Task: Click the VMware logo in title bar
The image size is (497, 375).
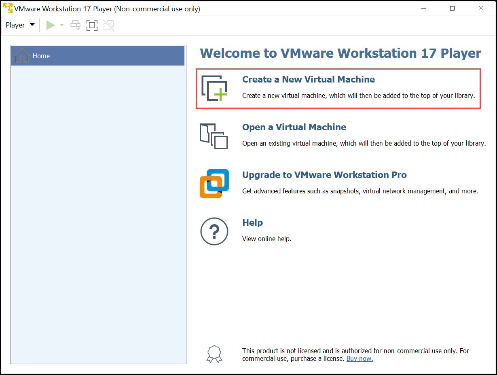Action: point(7,8)
